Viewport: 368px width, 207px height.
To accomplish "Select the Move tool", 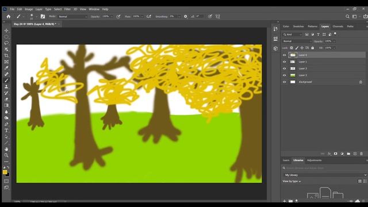I will click(6, 30).
